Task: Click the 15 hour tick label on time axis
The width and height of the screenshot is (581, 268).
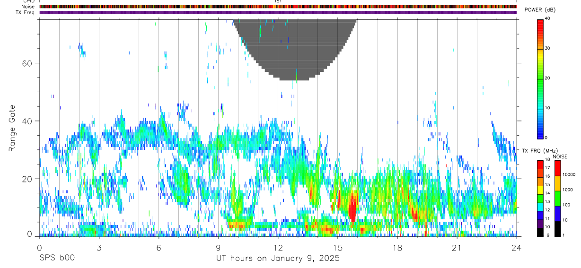Action: click(x=338, y=248)
